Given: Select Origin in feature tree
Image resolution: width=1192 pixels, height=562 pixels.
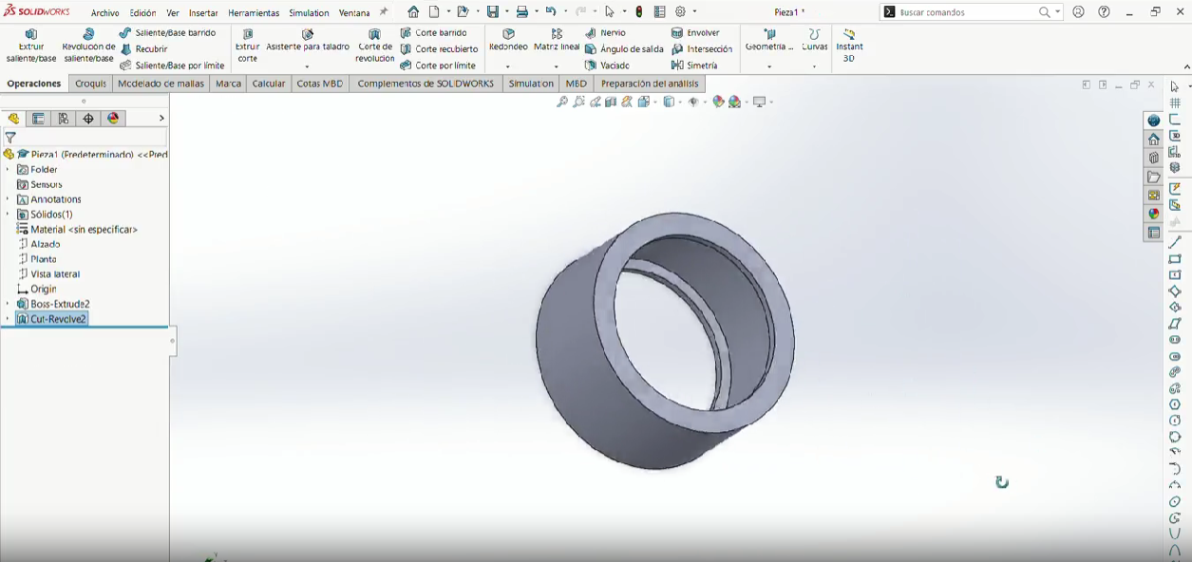Looking at the screenshot, I should pos(37,289).
